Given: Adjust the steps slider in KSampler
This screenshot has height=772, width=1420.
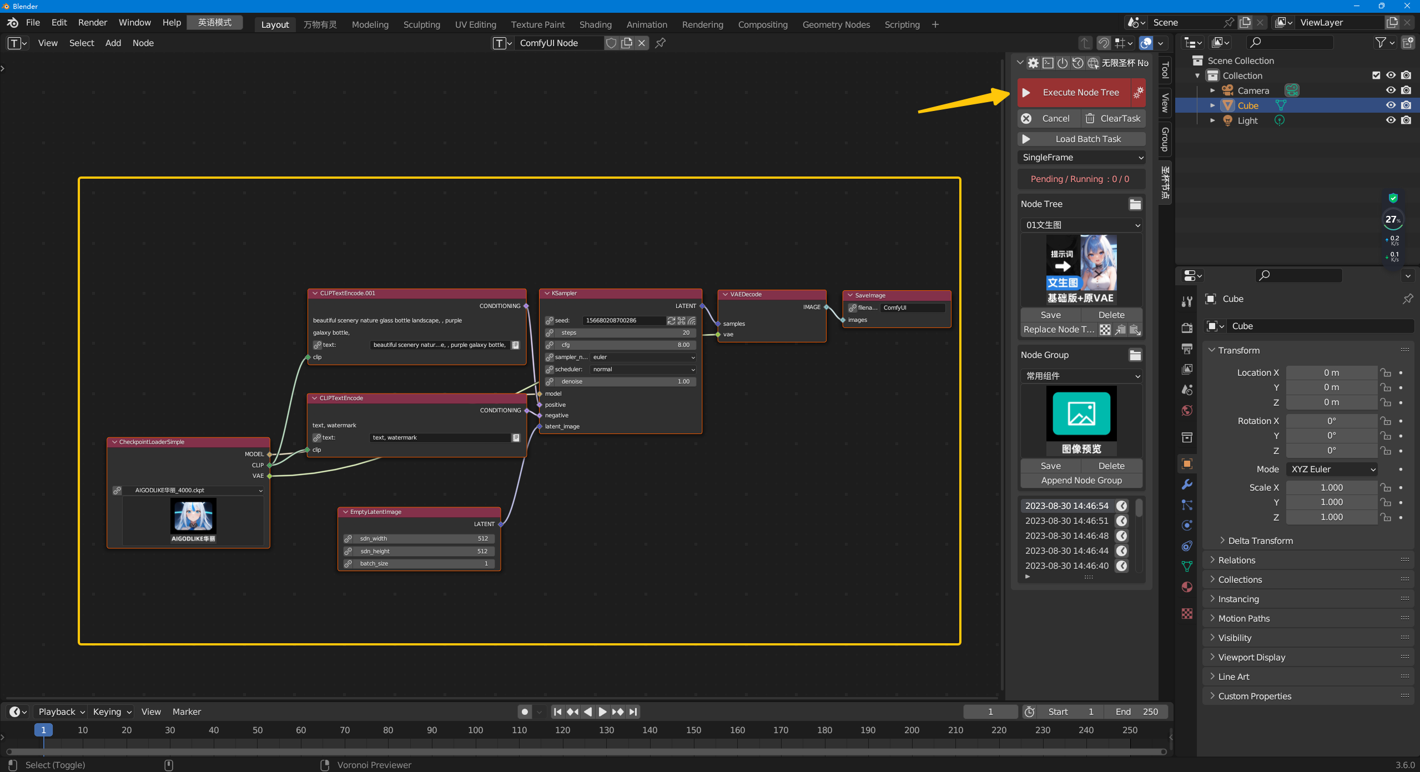Looking at the screenshot, I should (625, 333).
